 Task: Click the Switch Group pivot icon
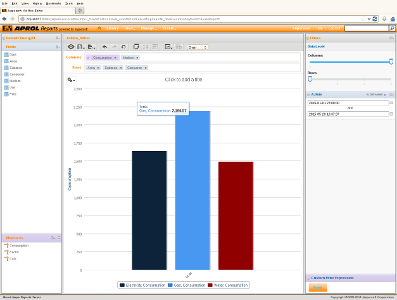[136, 47]
